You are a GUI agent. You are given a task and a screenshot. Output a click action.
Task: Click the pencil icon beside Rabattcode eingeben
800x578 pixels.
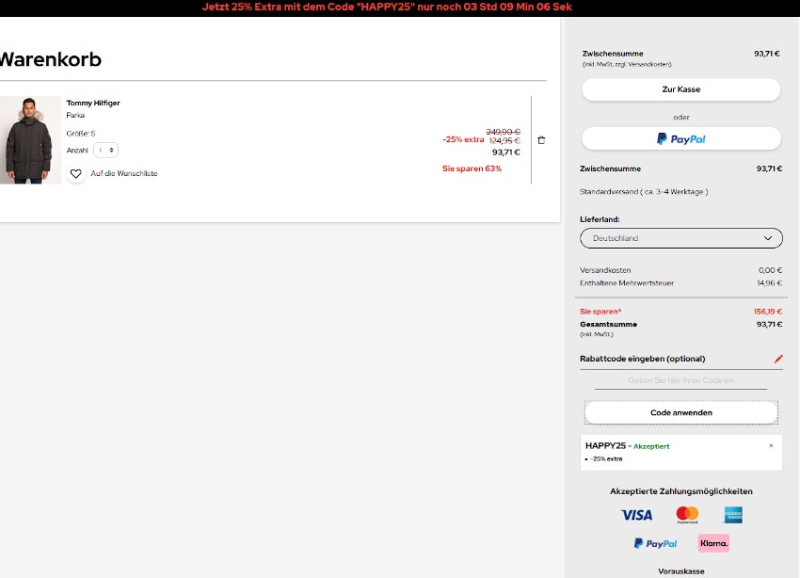pos(777,359)
